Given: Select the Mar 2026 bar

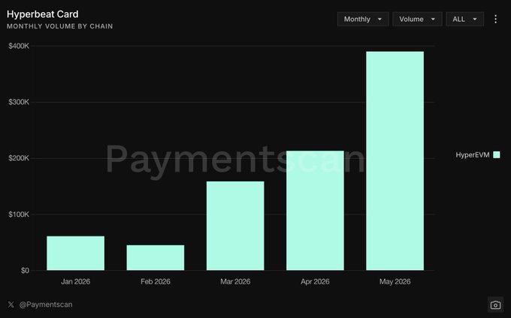Looking at the screenshot, I should [x=235, y=226].
